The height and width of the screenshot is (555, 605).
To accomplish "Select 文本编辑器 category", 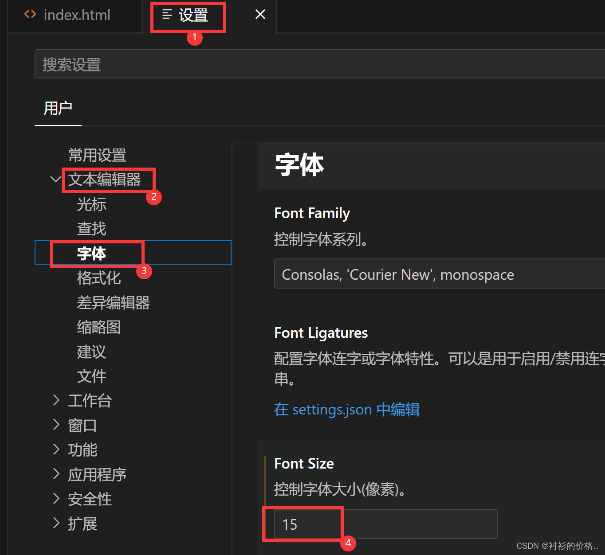I will coord(104,180).
